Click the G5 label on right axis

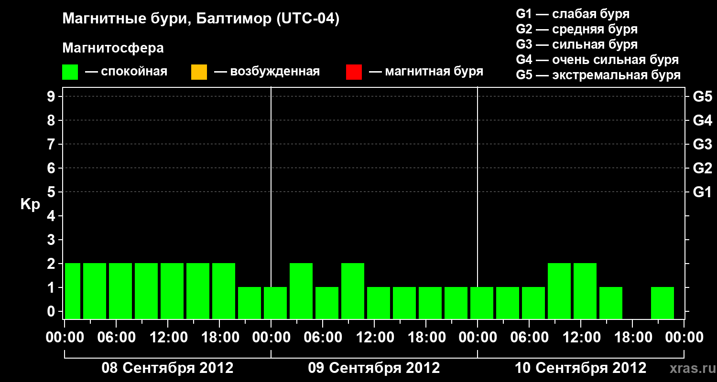tap(703, 96)
